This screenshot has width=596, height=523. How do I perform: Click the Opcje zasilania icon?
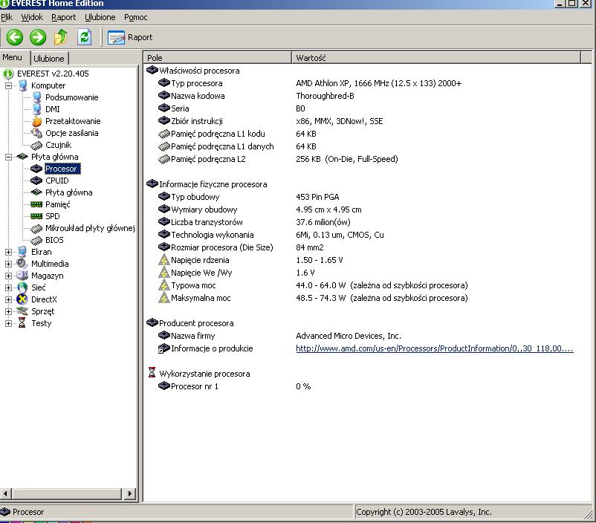37,133
